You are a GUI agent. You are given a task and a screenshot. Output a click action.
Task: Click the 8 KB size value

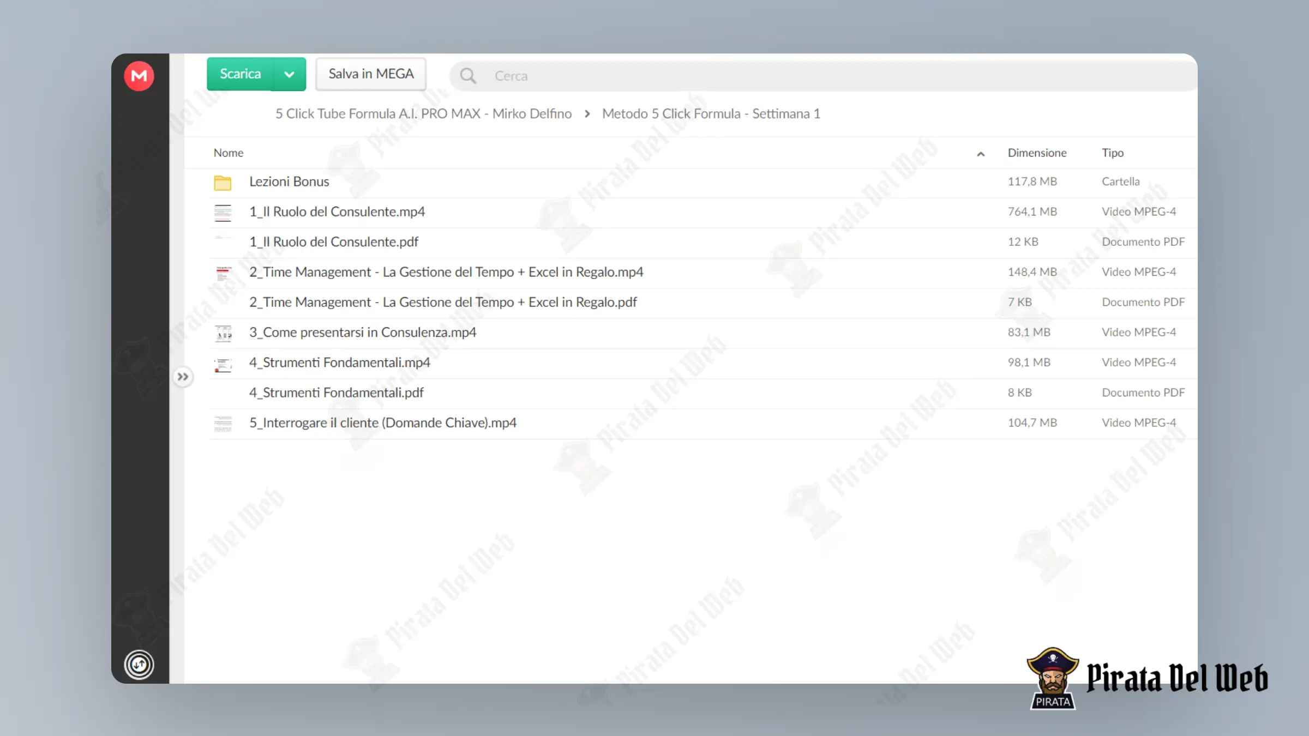pos(1019,393)
